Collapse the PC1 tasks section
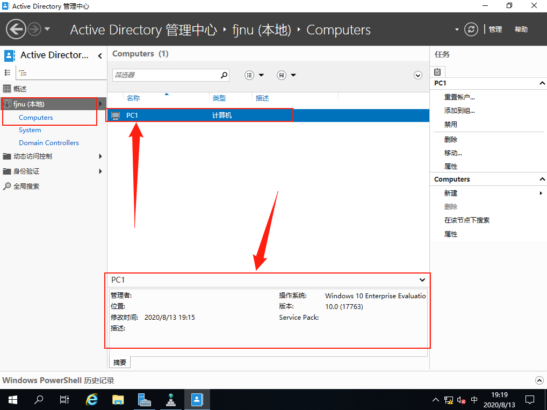547x410 pixels. click(542, 83)
